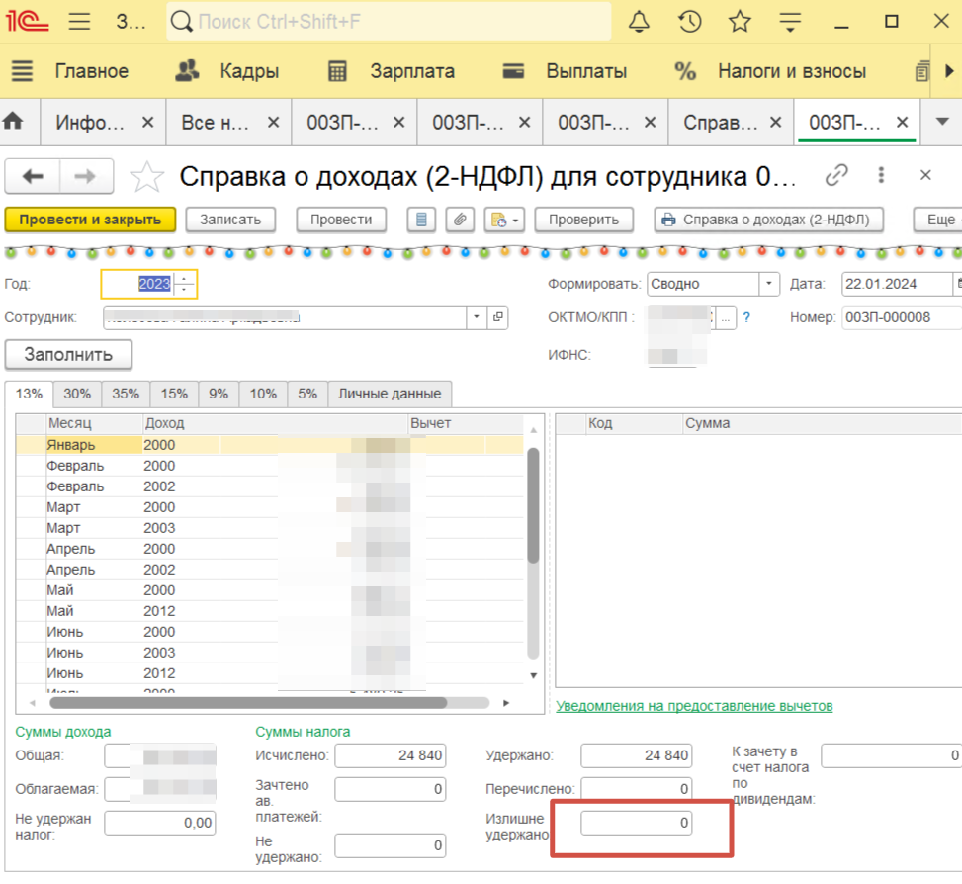This screenshot has width=962, height=884.
Task: Open the three-dot more options menu
Action: tap(881, 175)
